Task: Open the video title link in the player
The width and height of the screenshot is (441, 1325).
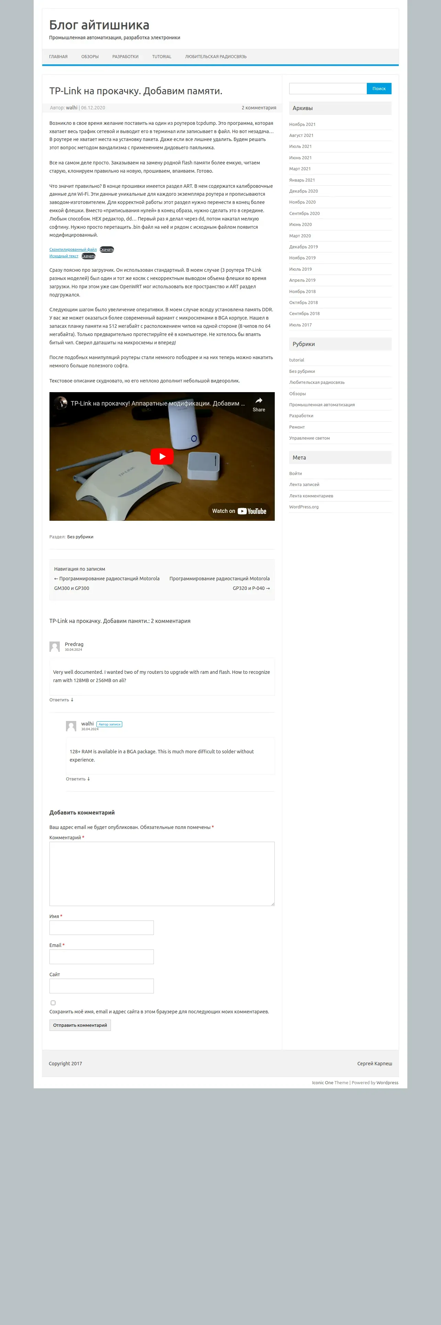Action: pyautogui.click(x=158, y=403)
